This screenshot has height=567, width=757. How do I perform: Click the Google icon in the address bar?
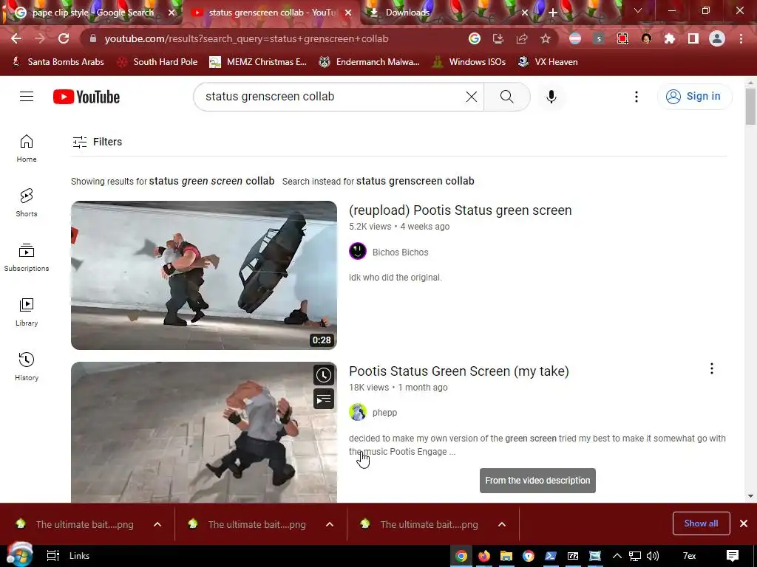coord(475,38)
